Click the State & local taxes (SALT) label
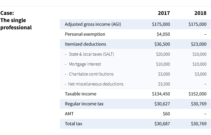This screenshot has width=211, height=135. [x=91, y=54]
